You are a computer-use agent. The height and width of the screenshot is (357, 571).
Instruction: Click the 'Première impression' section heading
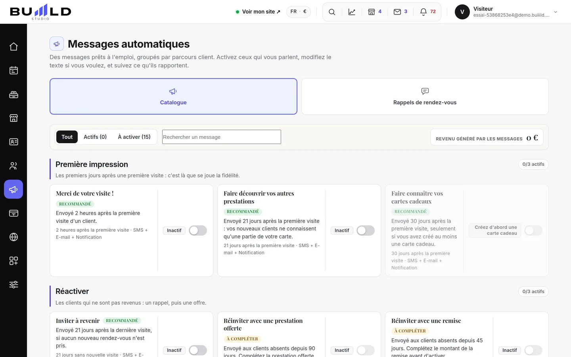(92, 164)
